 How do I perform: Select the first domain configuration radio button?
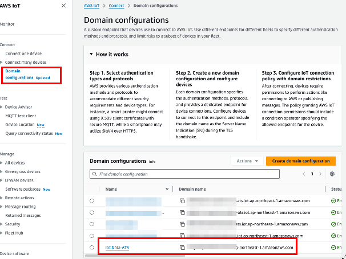[x=92, y=201]
